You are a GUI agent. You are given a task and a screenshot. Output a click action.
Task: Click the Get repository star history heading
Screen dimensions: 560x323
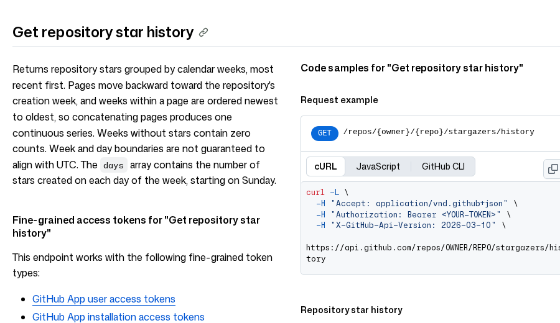pyautogui.click(x=103, y=32)
